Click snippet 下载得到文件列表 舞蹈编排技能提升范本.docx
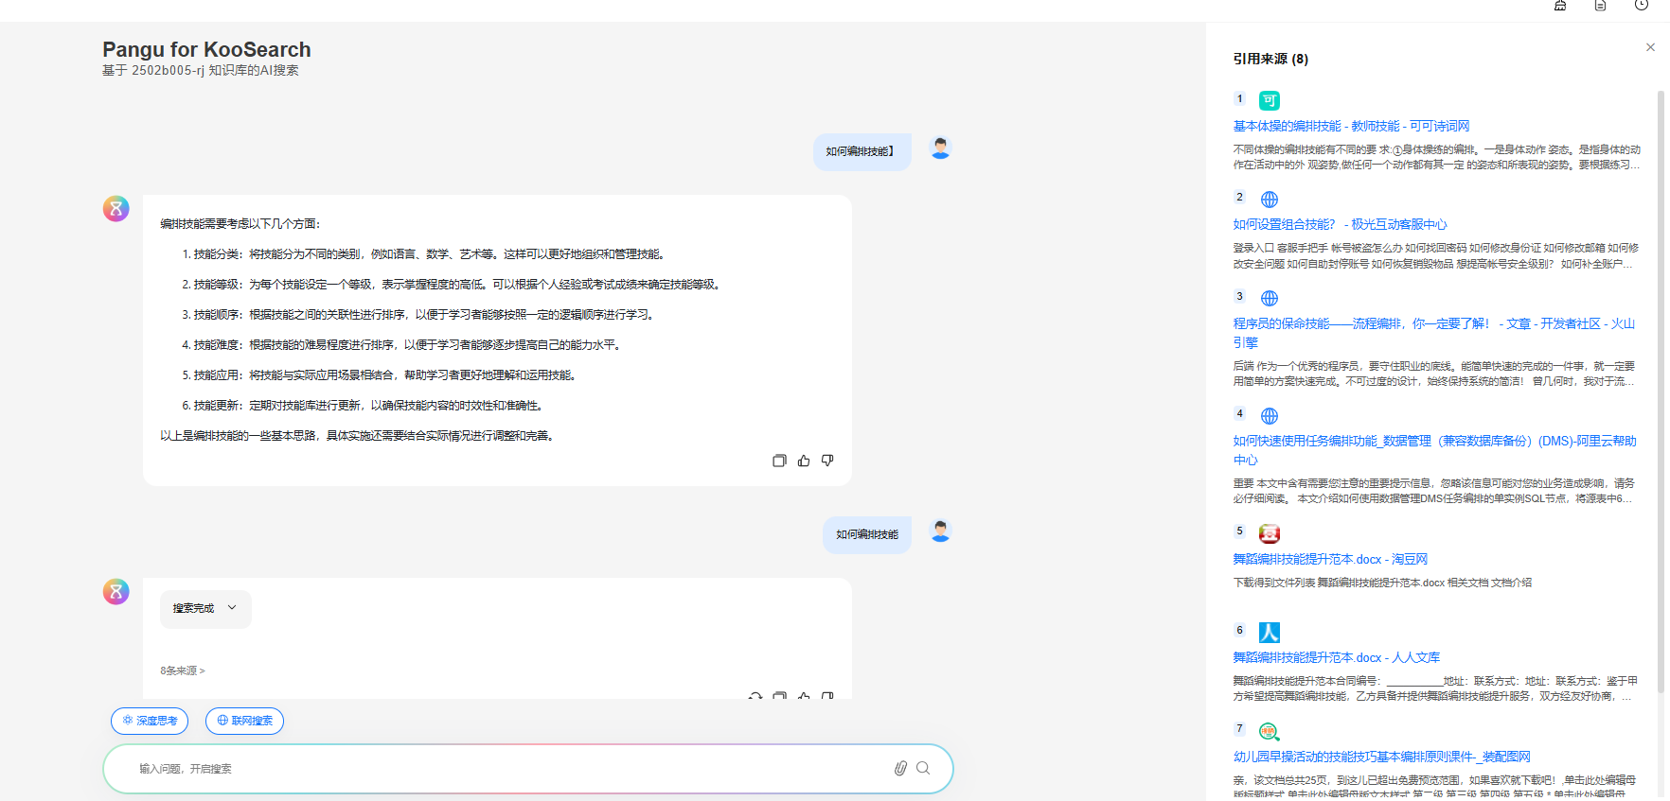 coord(1382,583)
